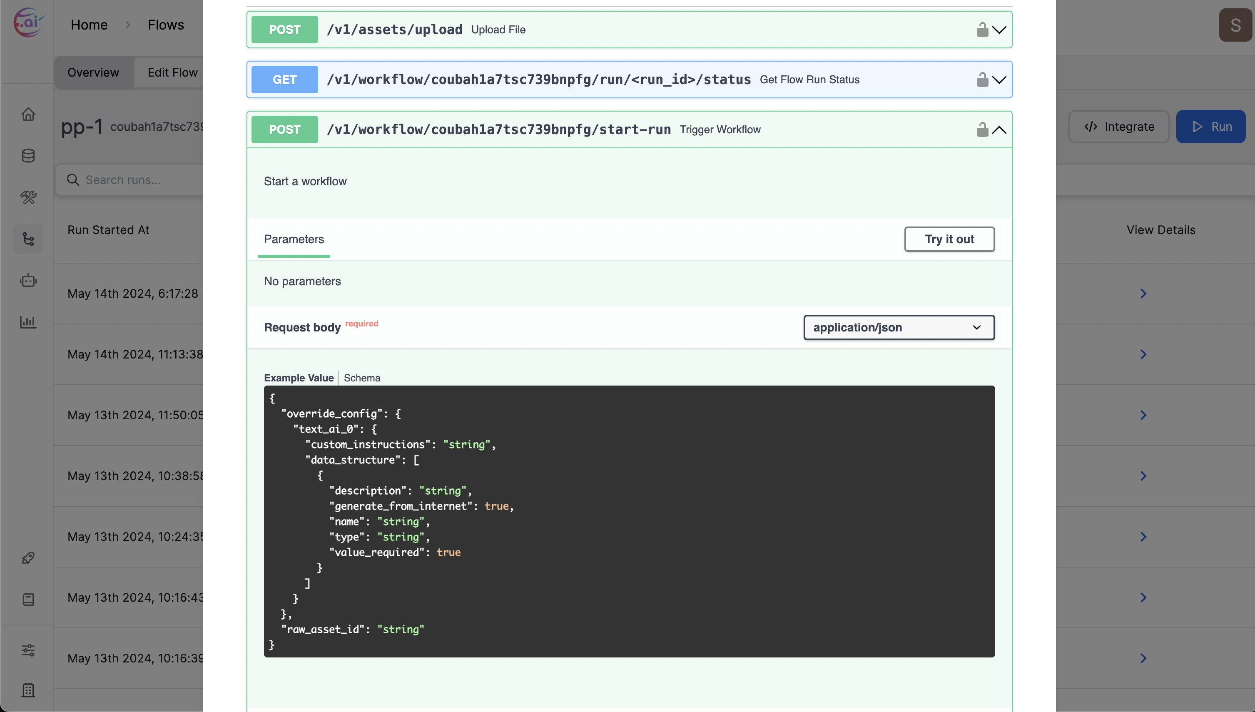This screenshot has height=712, width=1255.
Task: Click the Get Flow Run Status summary text
Action: point(809,80)
